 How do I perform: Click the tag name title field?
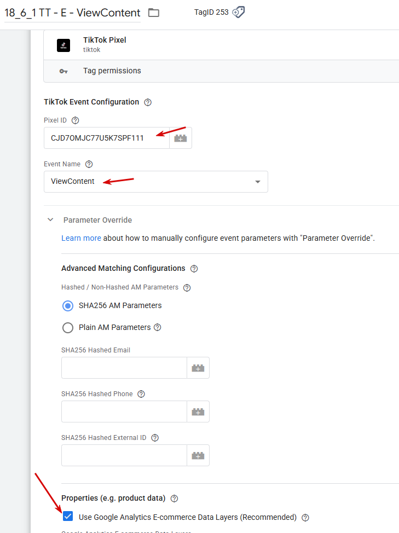72,13
